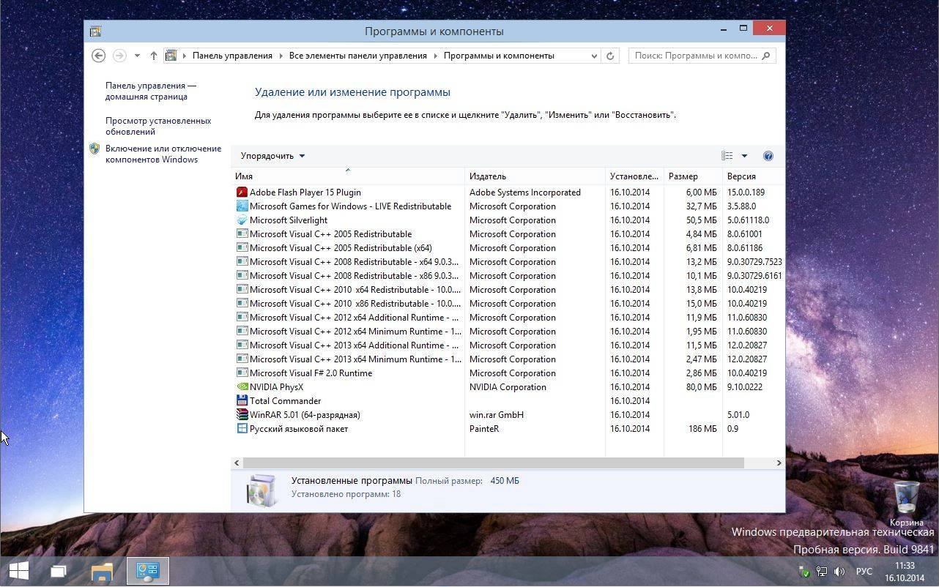The width and height of the screenshot is (939, 587).
Task: Sort by the Имя column header
Action: click(x=348, y=176)
